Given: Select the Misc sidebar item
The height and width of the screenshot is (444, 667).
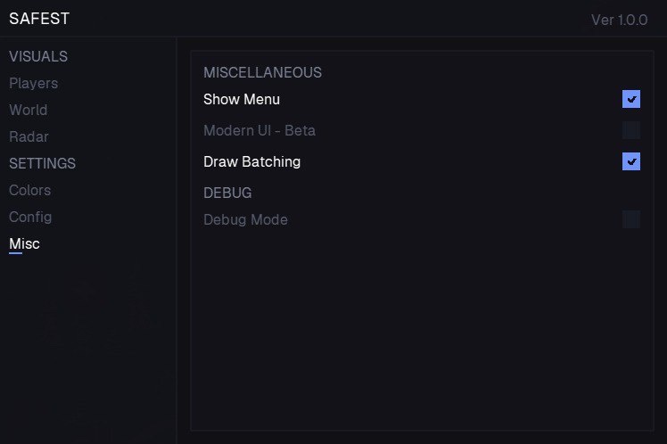Looking at the screenshot, I should (24, 243).
